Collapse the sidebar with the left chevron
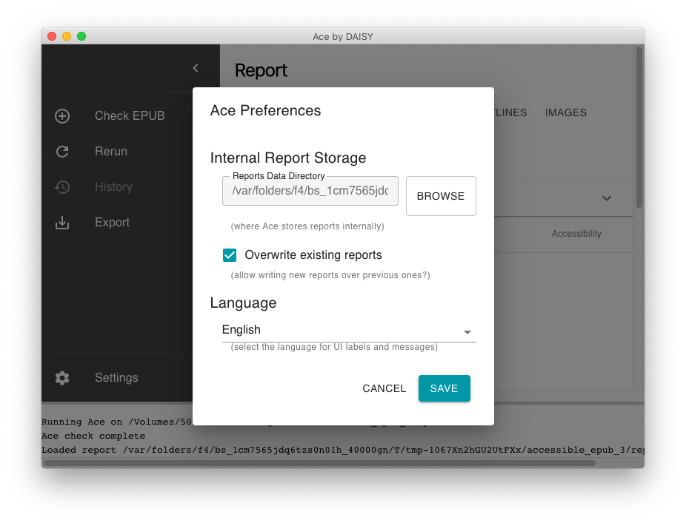The width and height of the screenshot is (686, 523). pos(196,68)
